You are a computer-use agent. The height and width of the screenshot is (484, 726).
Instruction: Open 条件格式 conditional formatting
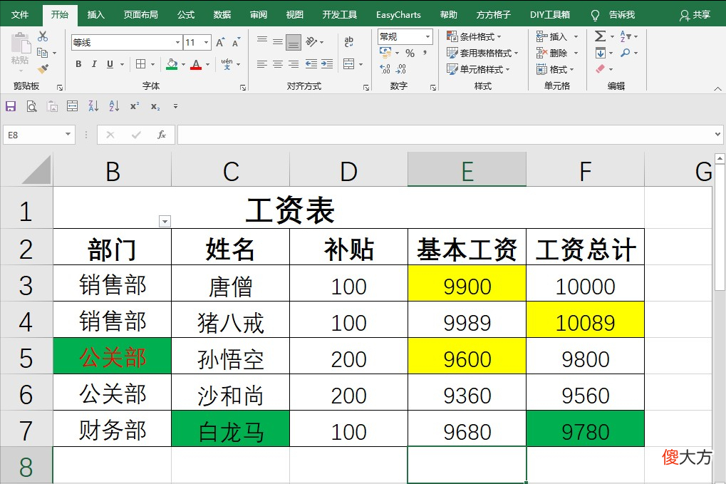pyautogui.click(x=474, y=36)
